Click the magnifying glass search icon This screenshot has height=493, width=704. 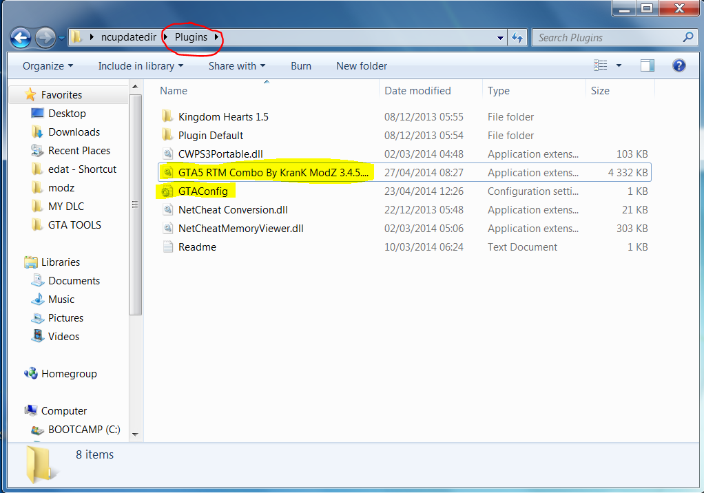click(688, 37)
